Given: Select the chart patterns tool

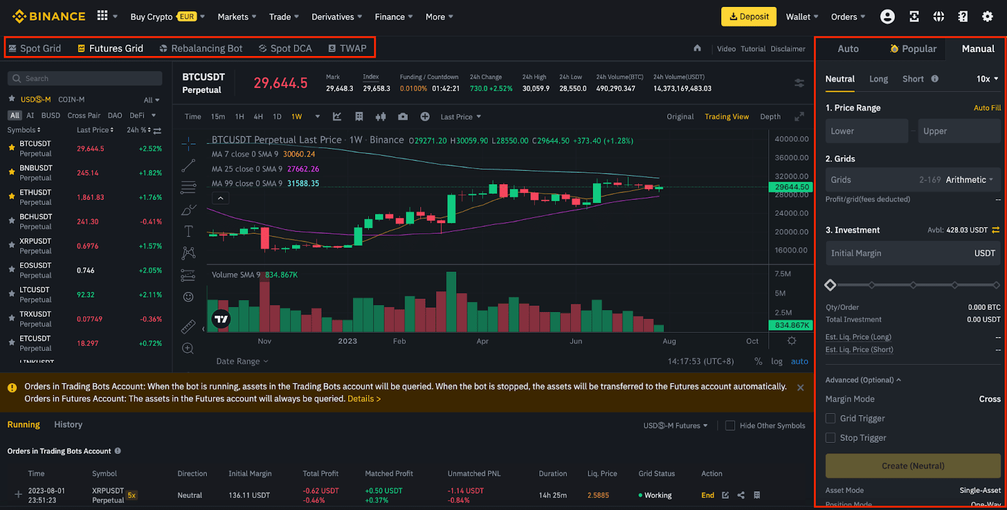Looking at the screenshot, I should click(188, 253).
